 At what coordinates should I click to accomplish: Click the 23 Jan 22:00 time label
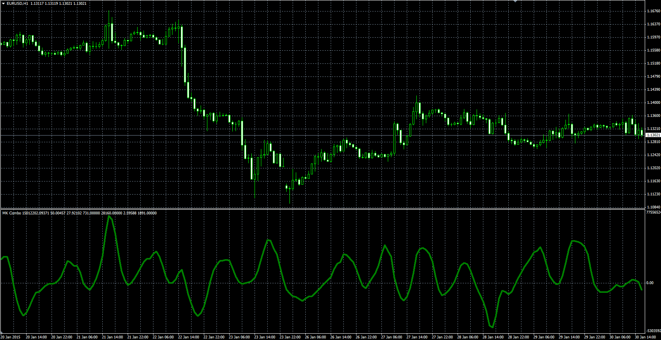pos(290,337)
